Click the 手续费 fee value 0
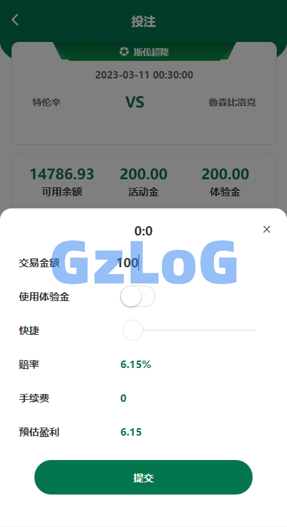 124,398
